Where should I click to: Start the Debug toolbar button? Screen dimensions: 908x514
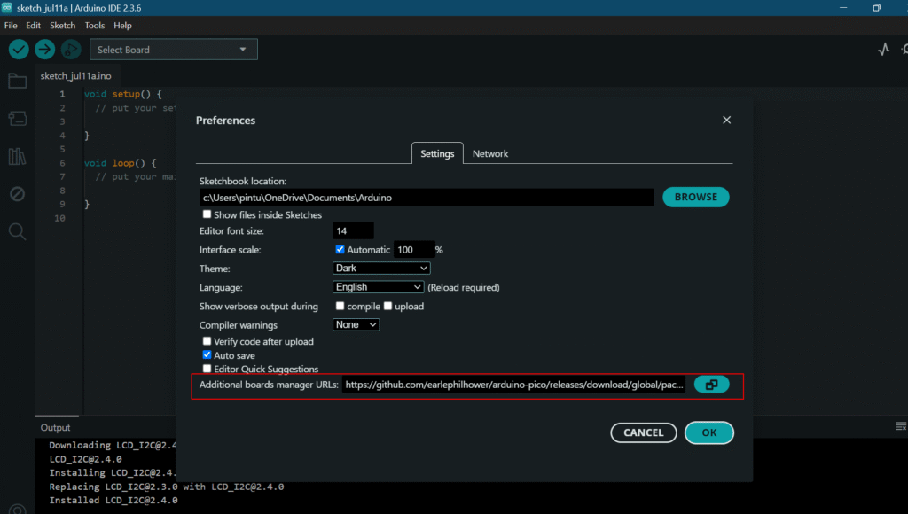pos(71,50)
